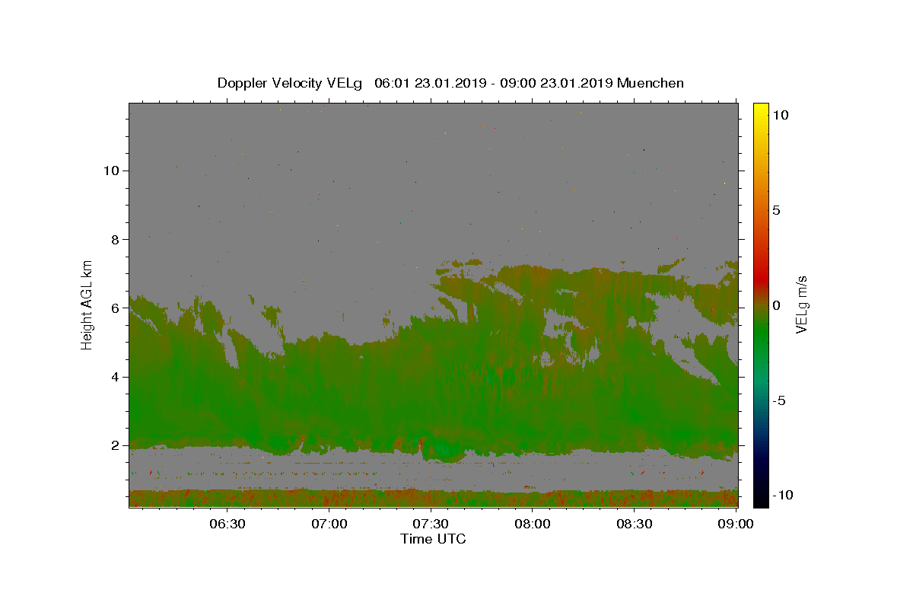The height and width of the screenshot is (609, 913).
Task: Click the 08:30 time tick label
Action: pos(634,524)
